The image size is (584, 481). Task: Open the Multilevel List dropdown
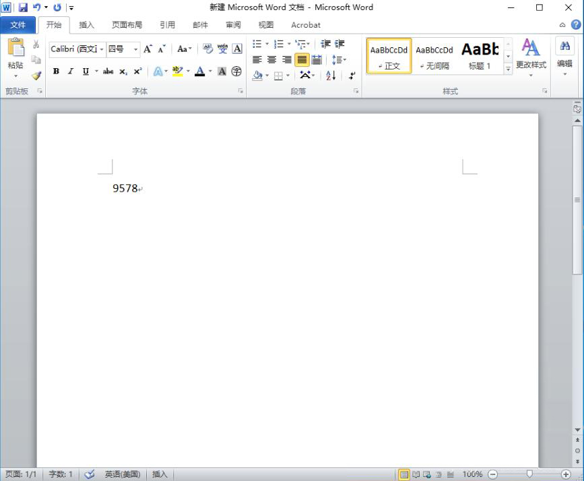coord(302,44)
